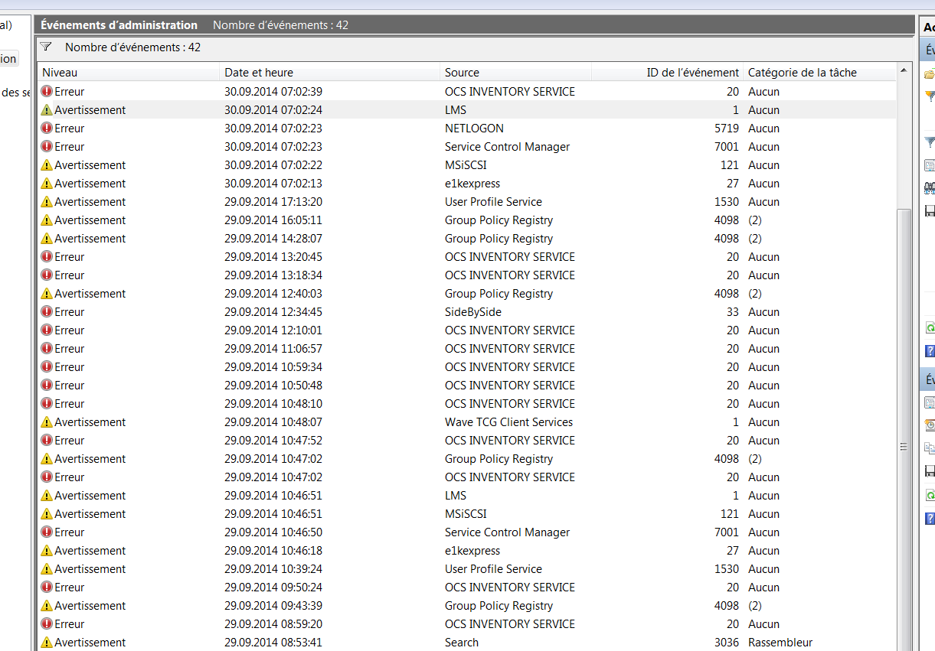Screen dimensions: 935x651
Task: Select MSiSCSI warning from 30.09.2014 07:02:22
Action: pos(466,165)
